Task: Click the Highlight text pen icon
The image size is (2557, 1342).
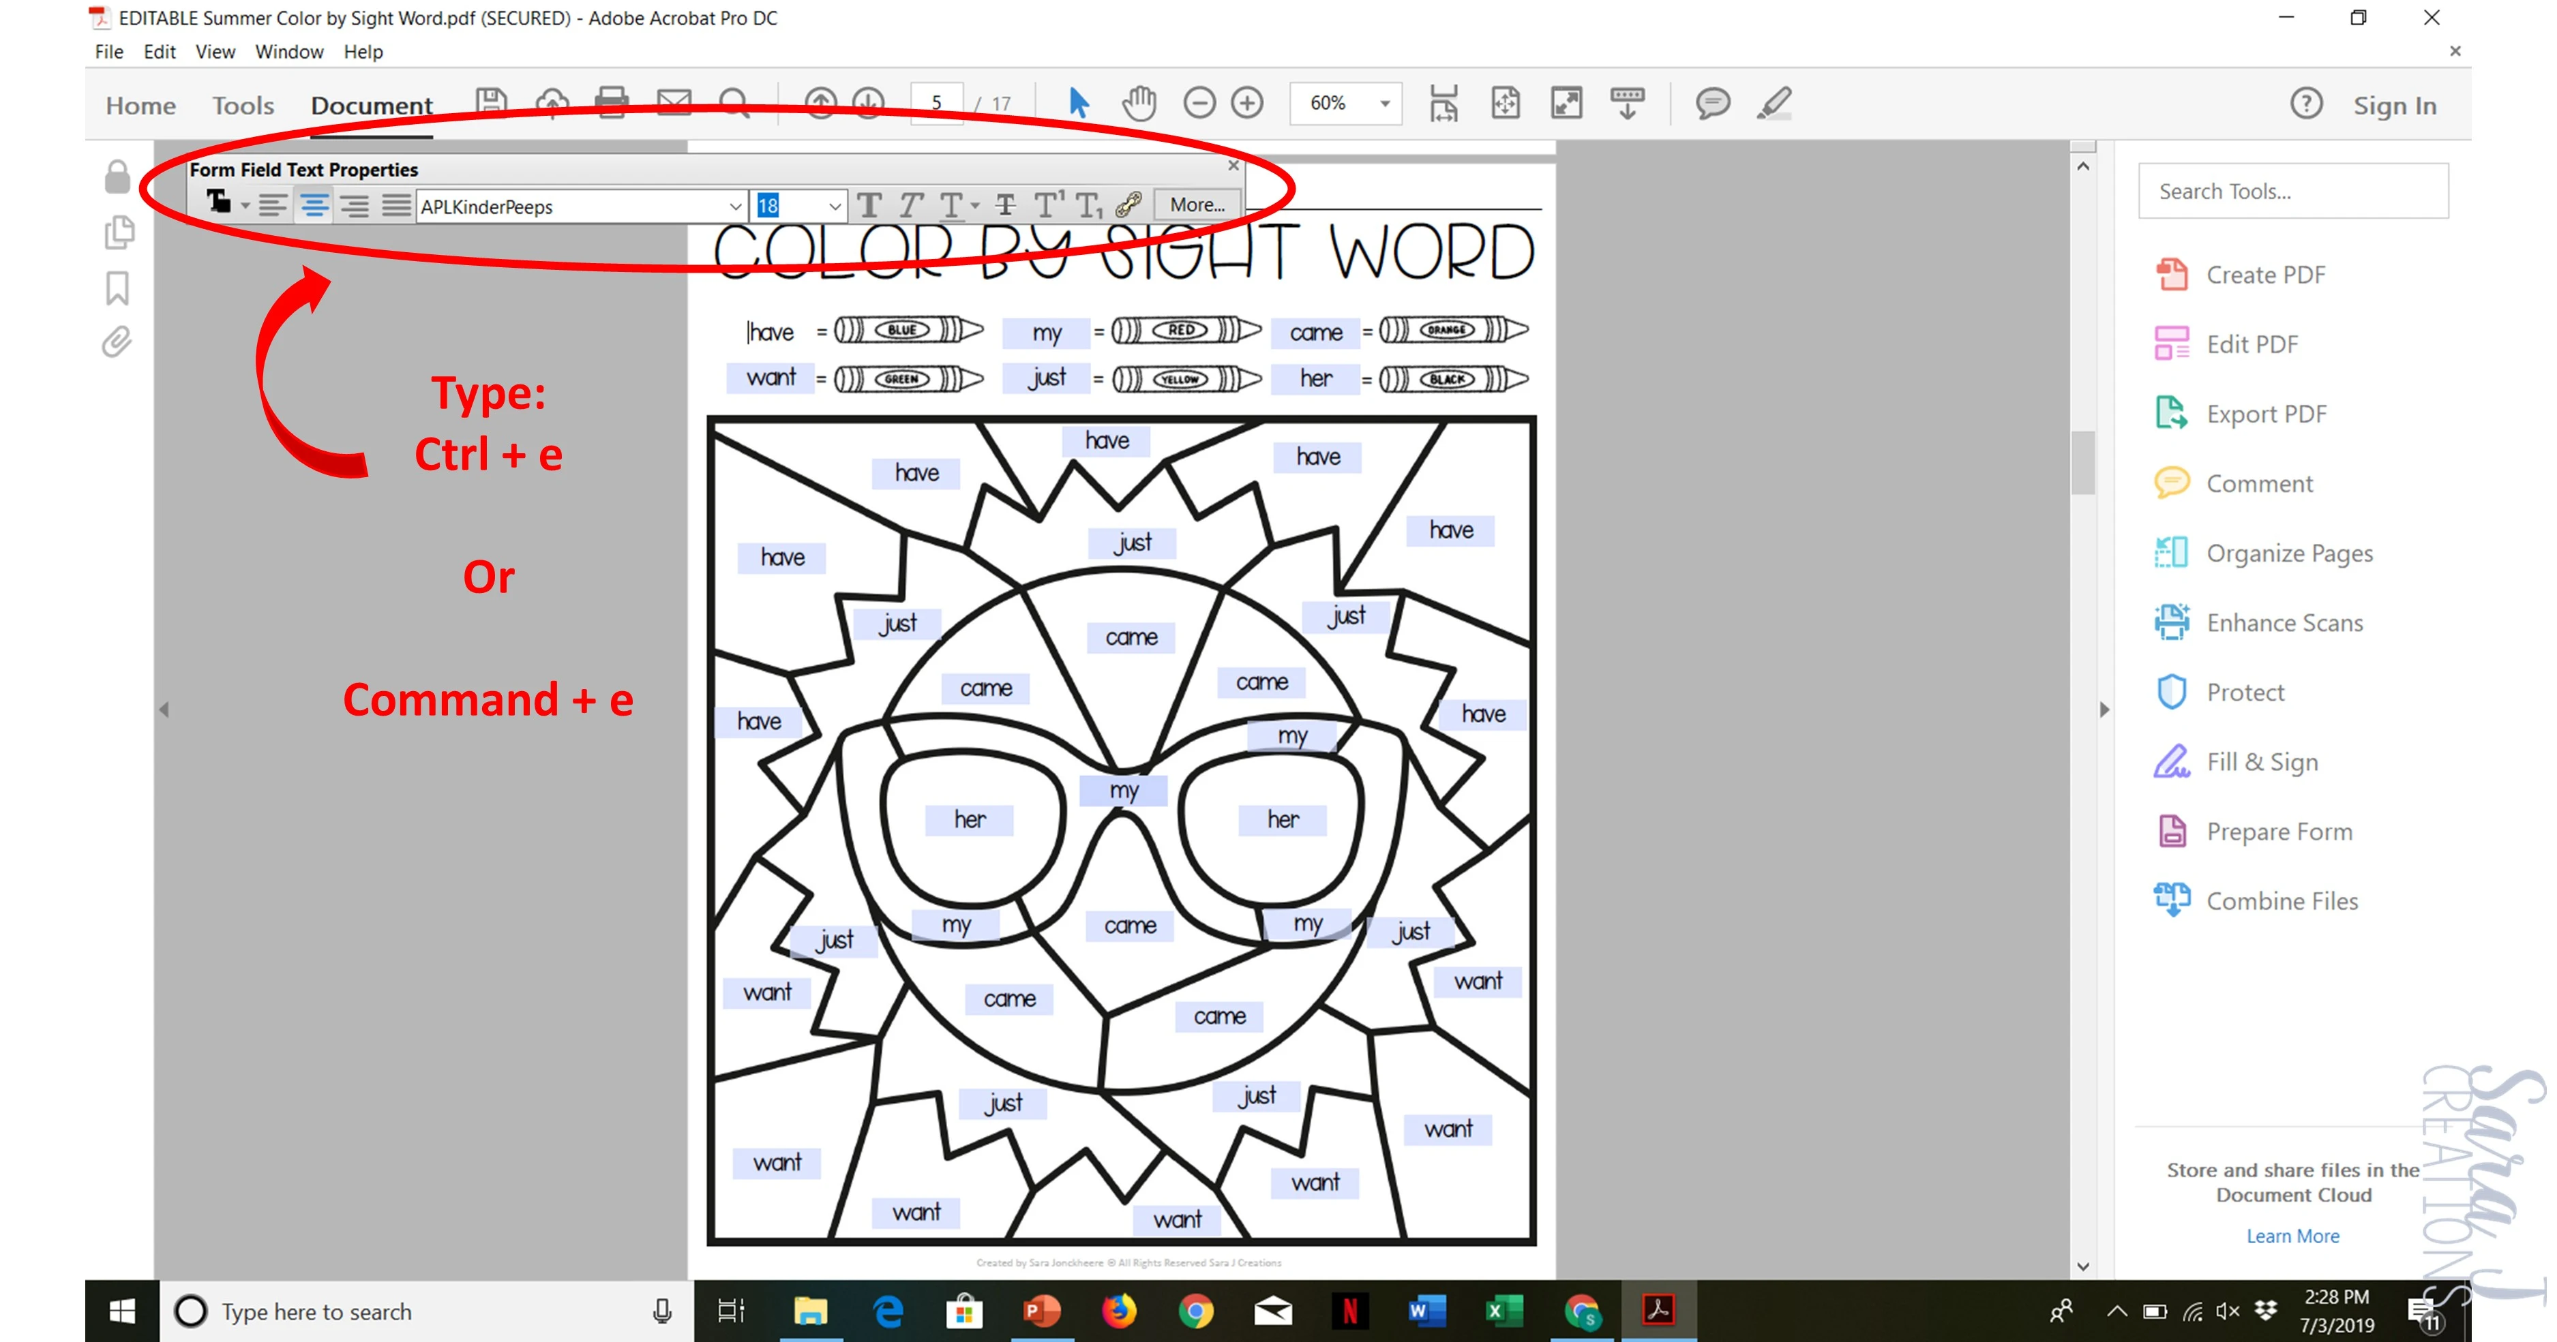Action: [x=1774, y=103]
